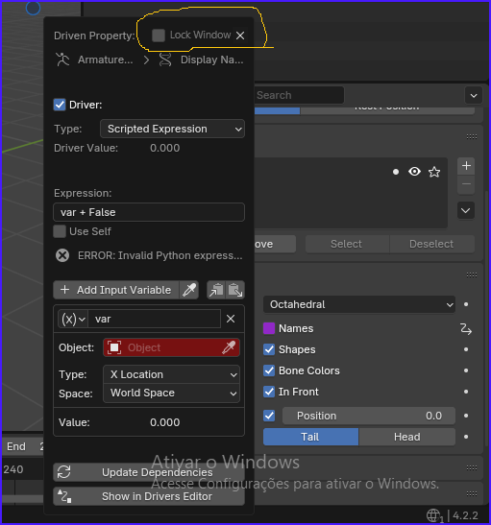491x525 pixels.
Task: Open the X Location type dropdown
Action: [x=171, y=374]
